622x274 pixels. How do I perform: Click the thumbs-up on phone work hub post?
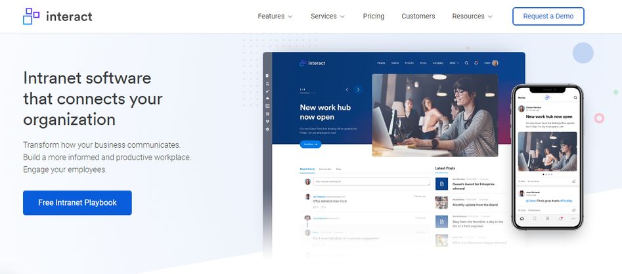[x=574, y=181]
